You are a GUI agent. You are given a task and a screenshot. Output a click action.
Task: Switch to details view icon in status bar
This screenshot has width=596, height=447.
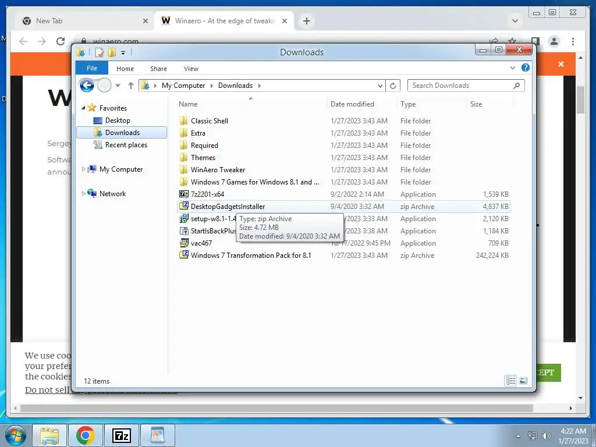(x=510, y=381)
